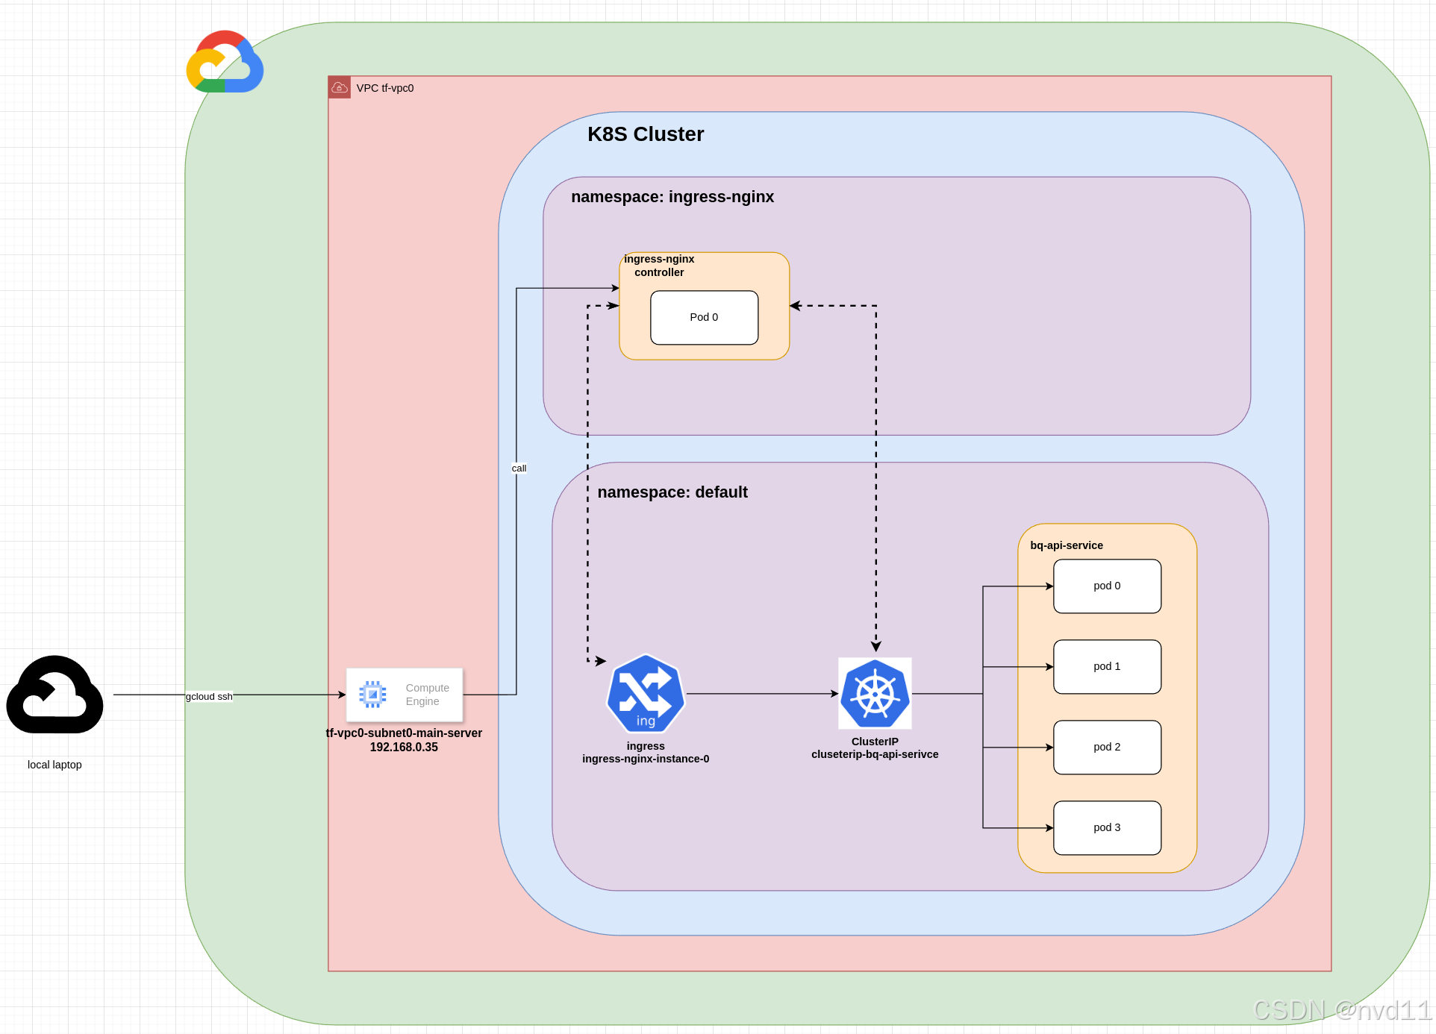Click the 'K8S Cluster' title text

646,134
